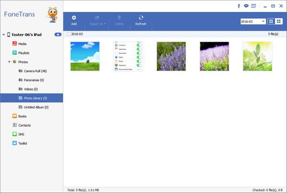Select the bright purple lavender field photo
The width and height of the screenshot is (287, 193).
point(214,56)
